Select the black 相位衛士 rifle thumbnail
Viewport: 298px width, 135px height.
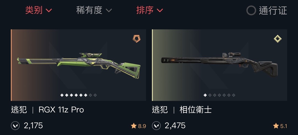coord(219,65)
